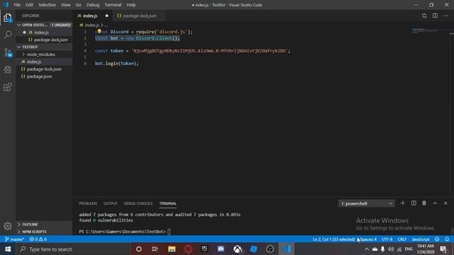Create a new terminal with plus icon
454x255 pixels.
coord(402,203)
